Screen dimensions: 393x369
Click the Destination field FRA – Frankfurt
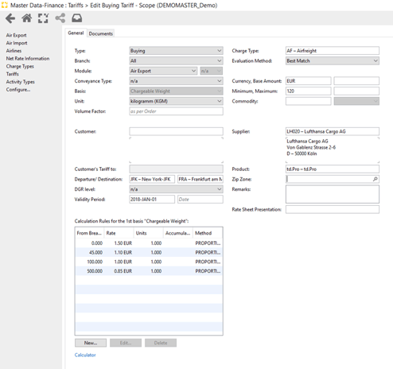click(200, 179)
